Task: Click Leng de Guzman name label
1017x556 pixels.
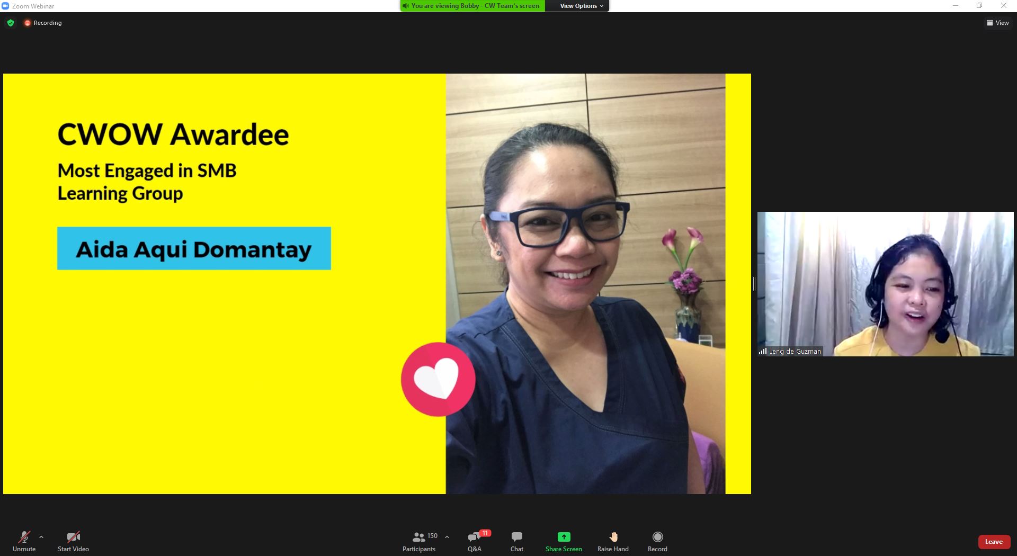Action: click(791, 351)
